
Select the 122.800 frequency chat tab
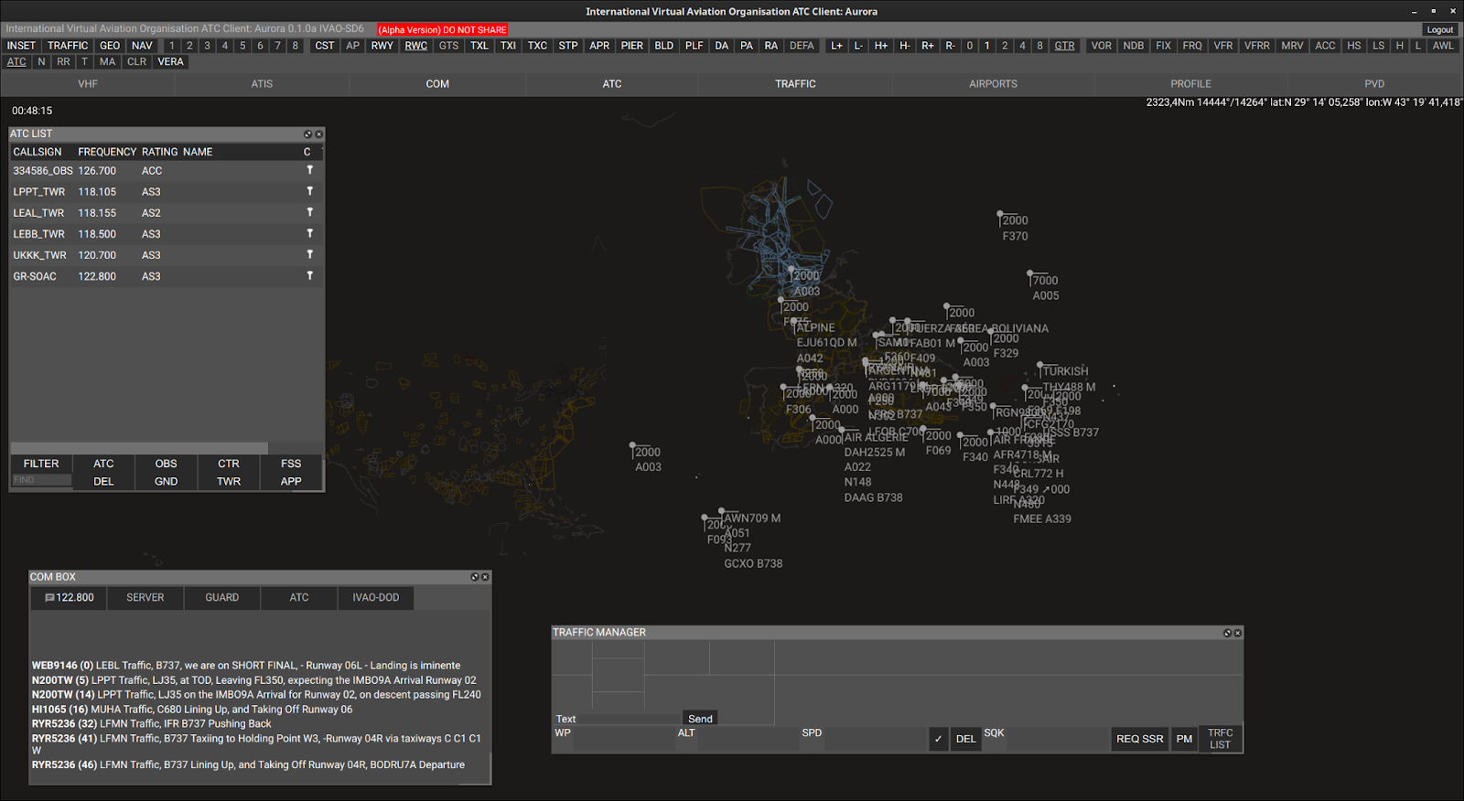point(69,598)
